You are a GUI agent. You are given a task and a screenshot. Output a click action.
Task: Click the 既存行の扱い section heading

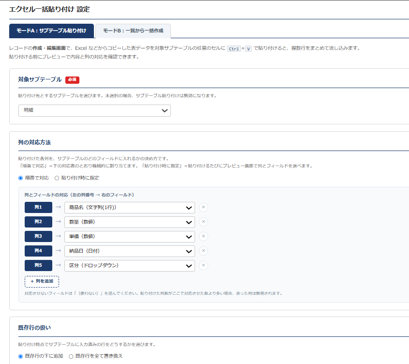pos(34,328)
